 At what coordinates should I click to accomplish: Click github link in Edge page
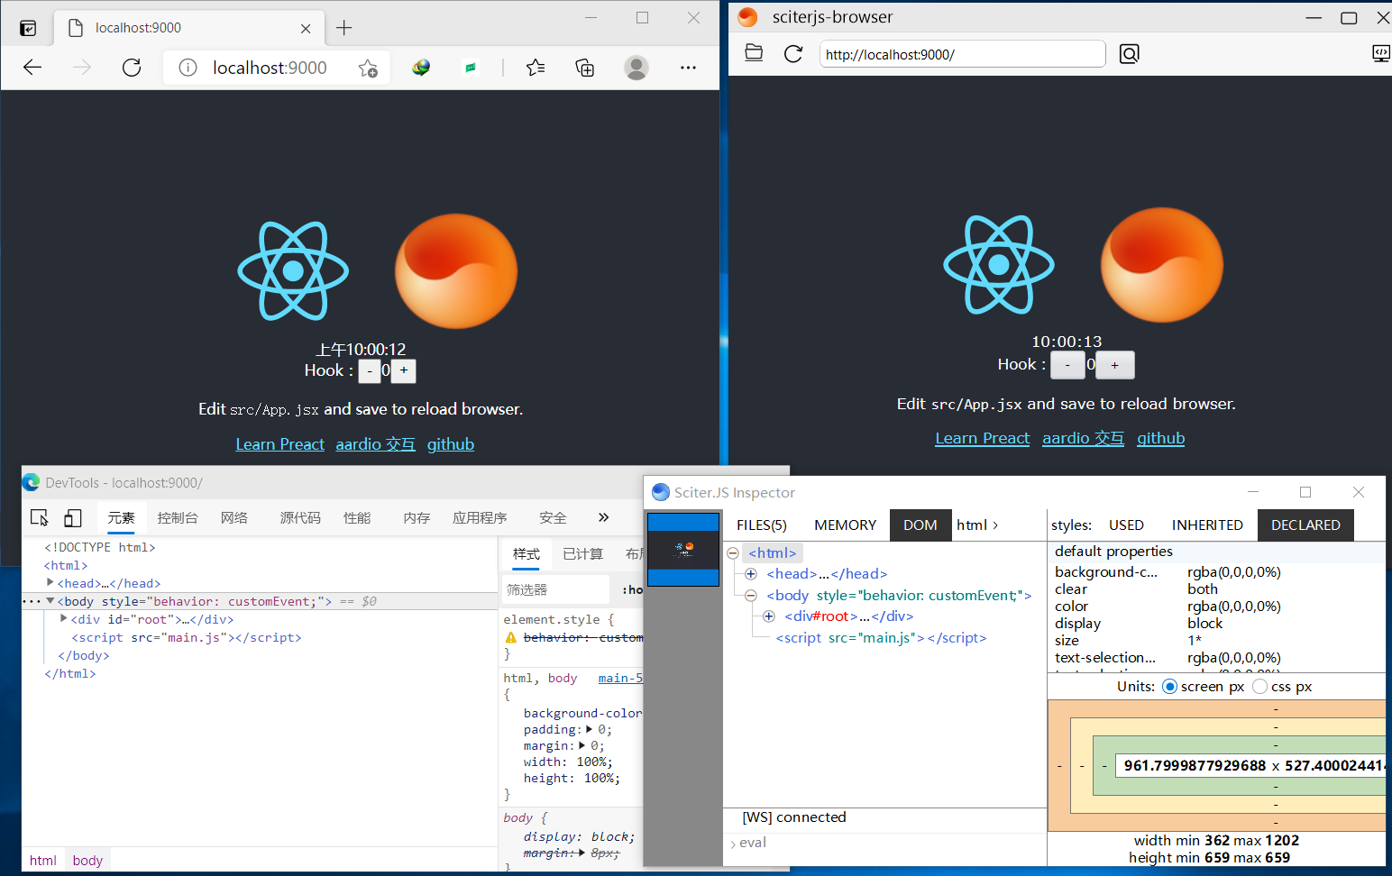click(450, 444)
